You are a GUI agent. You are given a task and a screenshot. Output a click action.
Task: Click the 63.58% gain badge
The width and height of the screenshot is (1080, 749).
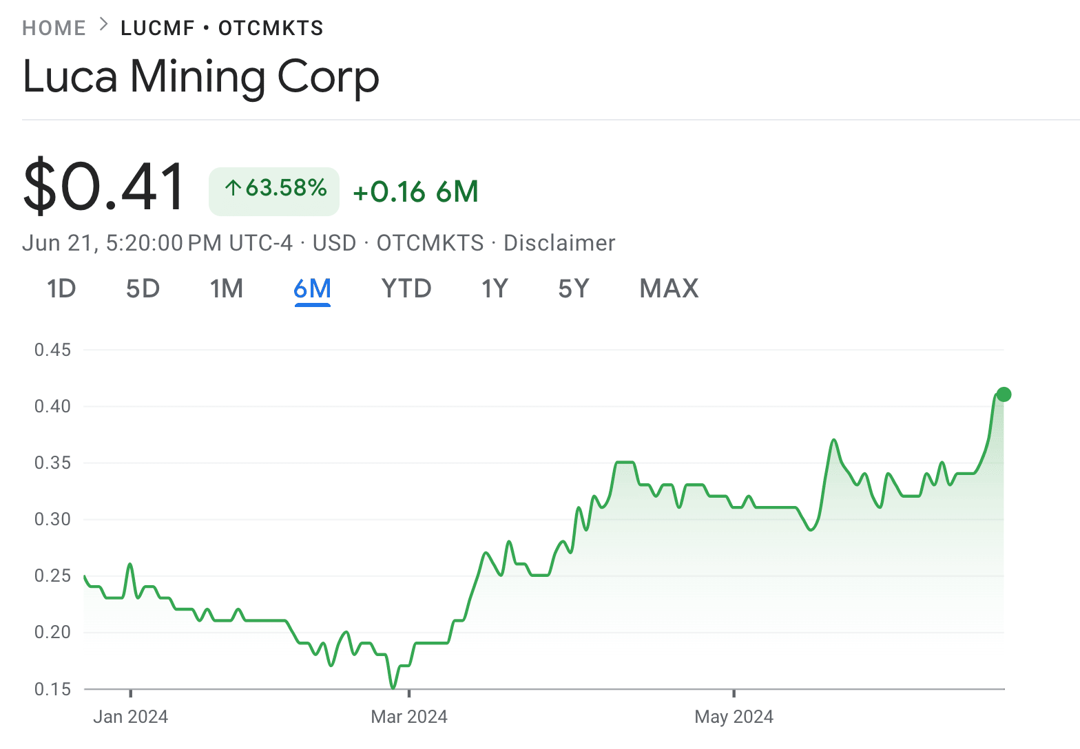[274, 191]
